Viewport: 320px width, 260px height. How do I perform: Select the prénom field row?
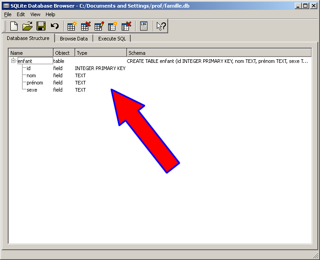(35, 83)
